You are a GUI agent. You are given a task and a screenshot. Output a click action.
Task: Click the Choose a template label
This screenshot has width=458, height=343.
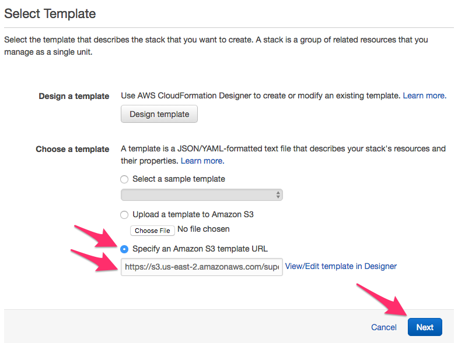pos(72,149)
